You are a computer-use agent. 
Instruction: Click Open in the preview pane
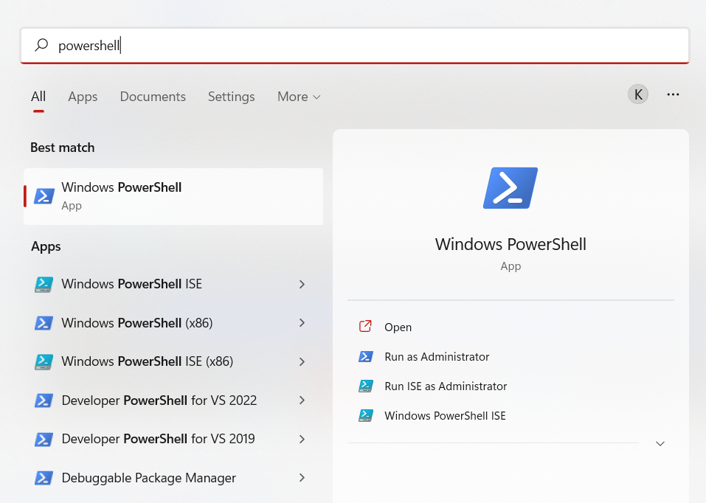(x=398, y=327)
